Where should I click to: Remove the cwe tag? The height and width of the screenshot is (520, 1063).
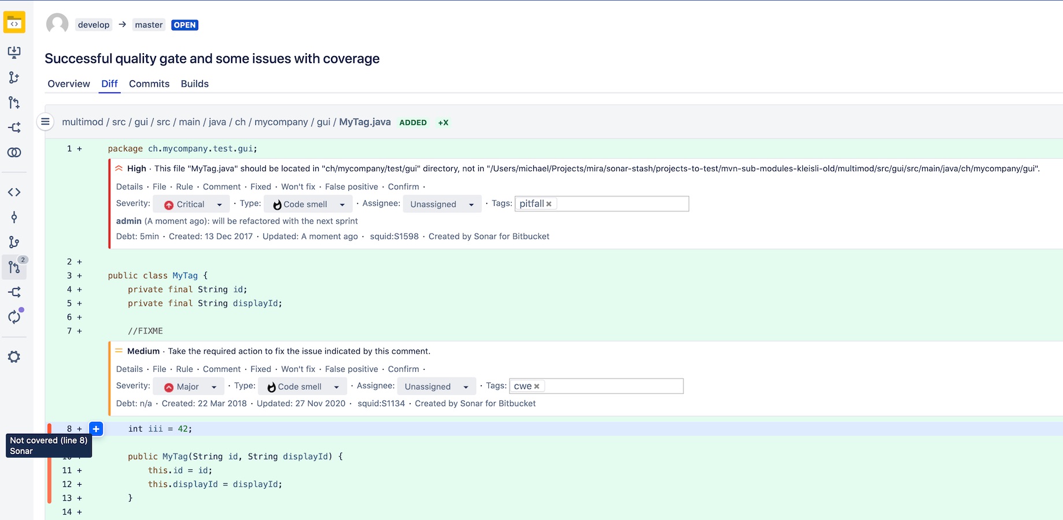(x=537, y=387)
